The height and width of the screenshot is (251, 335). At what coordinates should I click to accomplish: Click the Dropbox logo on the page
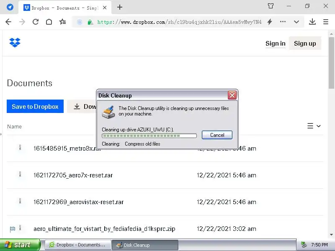[x=15, y=43]
